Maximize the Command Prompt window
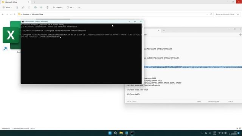This screenshot has width=242, height=136. point(135,22)
